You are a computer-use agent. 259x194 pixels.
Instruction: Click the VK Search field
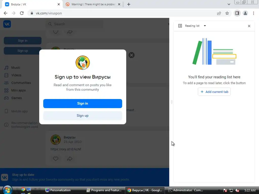74,24
